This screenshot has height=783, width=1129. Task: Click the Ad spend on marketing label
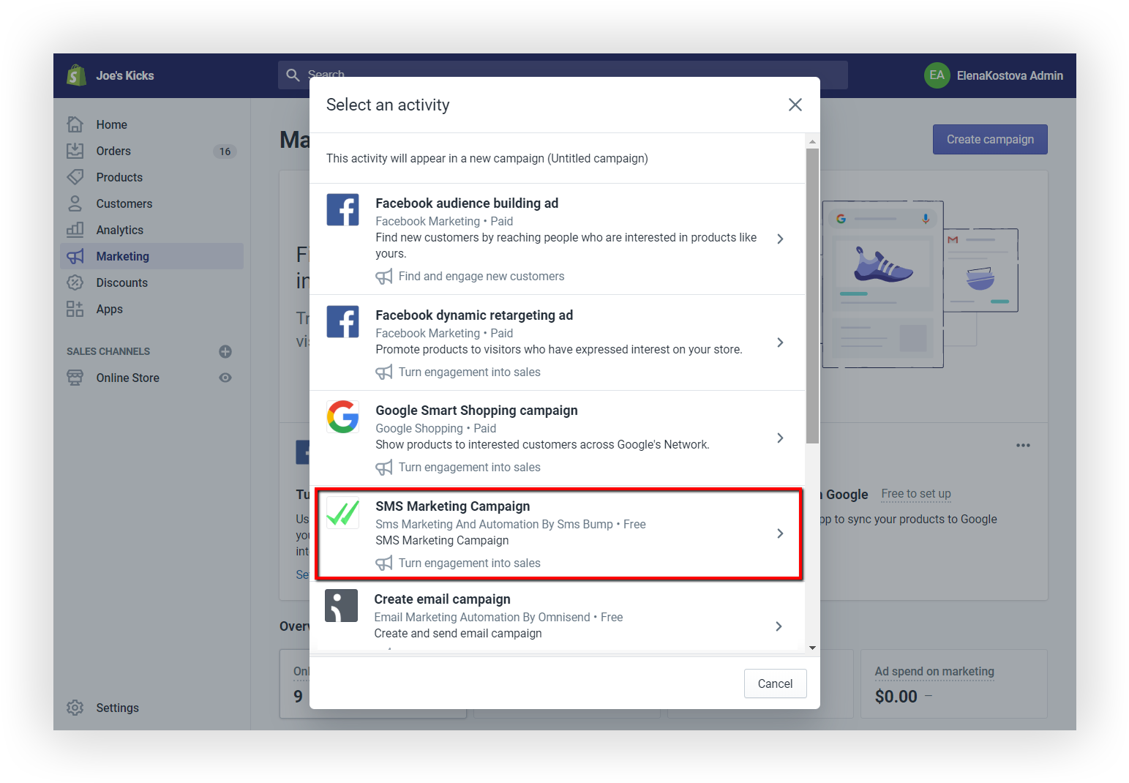pos(934,671)
